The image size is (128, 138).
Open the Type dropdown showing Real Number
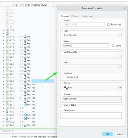click(120, 35)
